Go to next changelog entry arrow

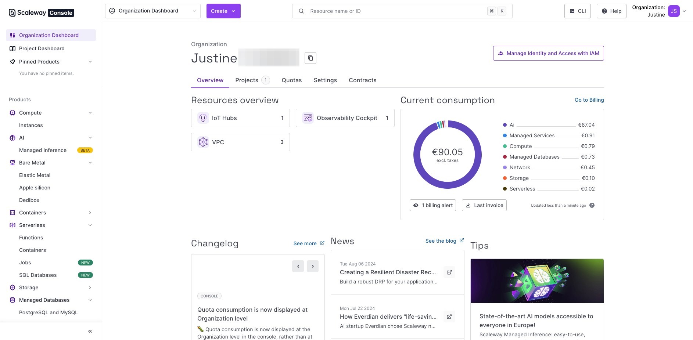click(313, 266)
